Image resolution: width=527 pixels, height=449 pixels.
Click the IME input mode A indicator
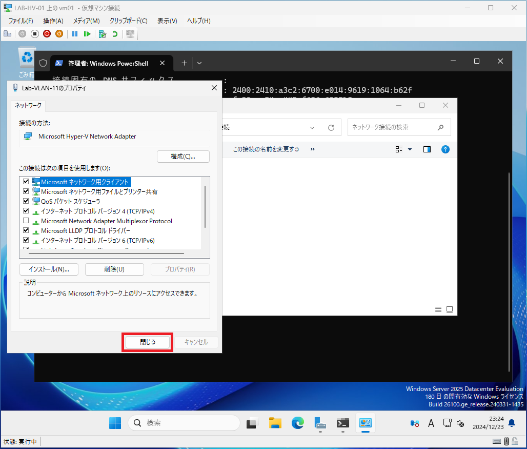coord(431,423)
